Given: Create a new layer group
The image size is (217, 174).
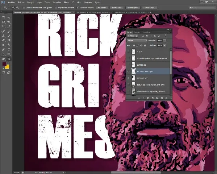Looking at the screenshot, I should [157, 98].
